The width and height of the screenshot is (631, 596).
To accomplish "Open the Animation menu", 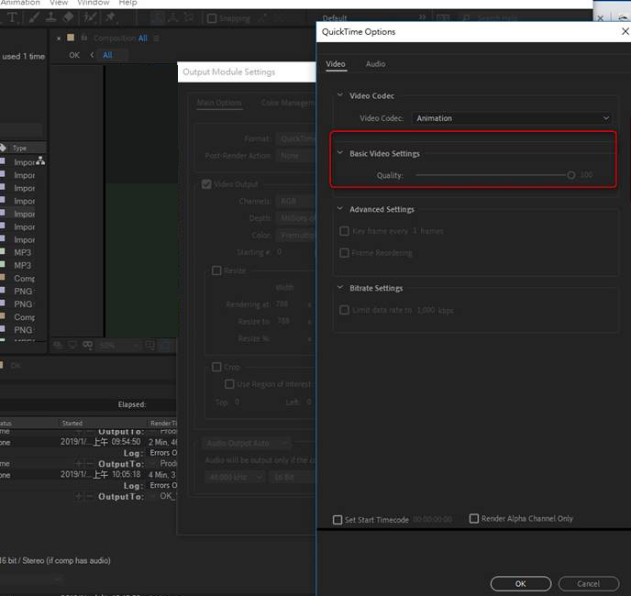I will pyautogui.click(x=20, y=3).
